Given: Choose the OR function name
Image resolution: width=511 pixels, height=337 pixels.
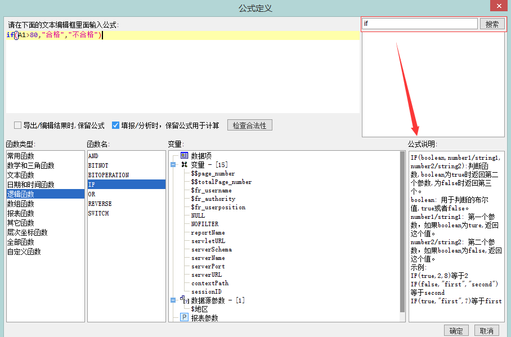Looking at the screenshot, I should [127, 194].
